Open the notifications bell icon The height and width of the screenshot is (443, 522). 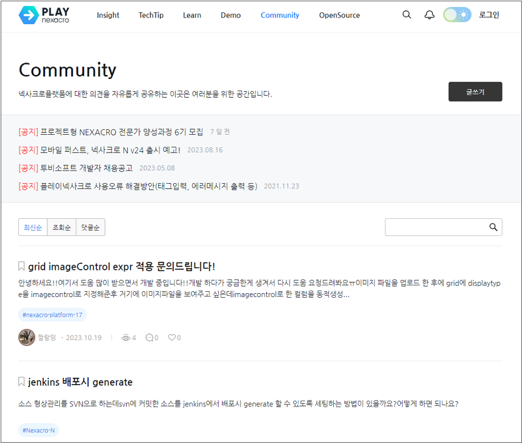(x=430, y=15)
